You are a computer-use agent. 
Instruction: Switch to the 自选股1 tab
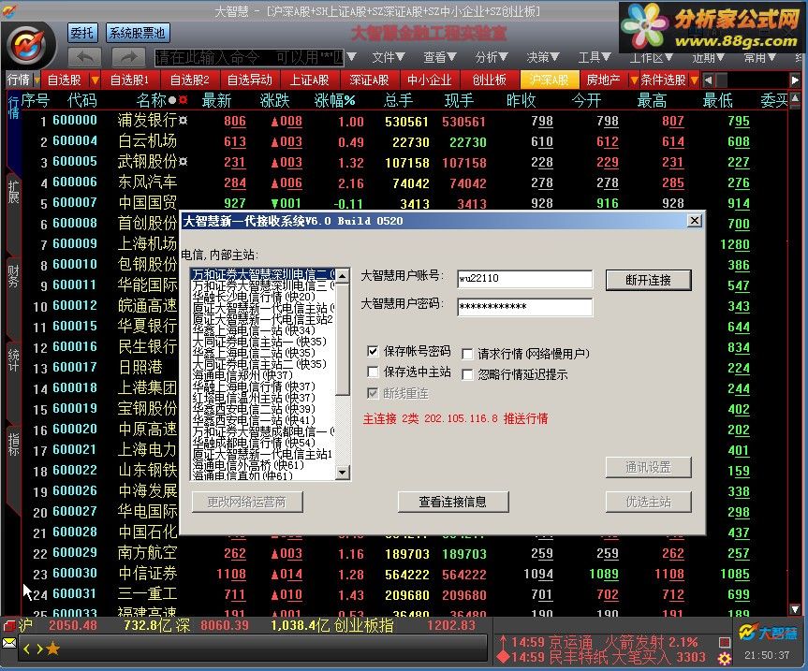pos(129,80)
